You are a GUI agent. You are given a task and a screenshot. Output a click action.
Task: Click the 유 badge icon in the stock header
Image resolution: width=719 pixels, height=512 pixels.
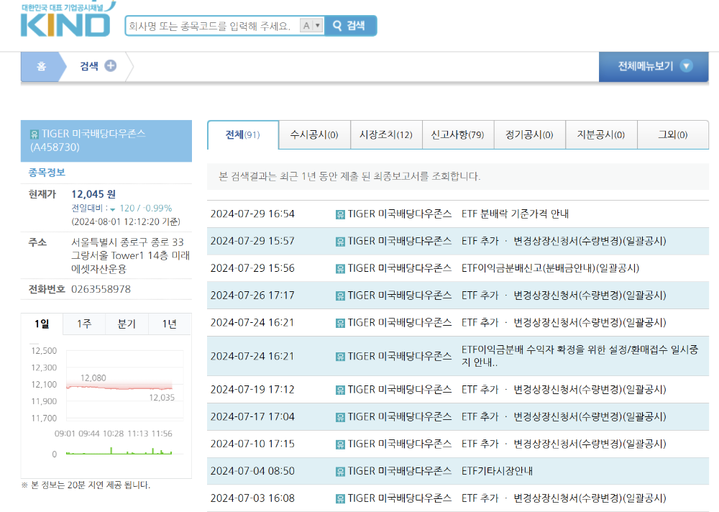tap(35, 134)
